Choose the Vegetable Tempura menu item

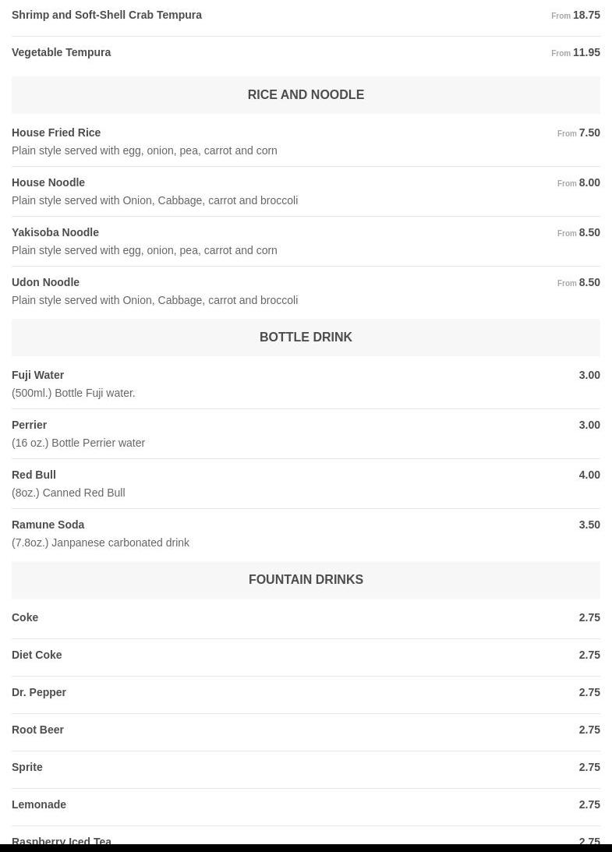pos(62,52)
